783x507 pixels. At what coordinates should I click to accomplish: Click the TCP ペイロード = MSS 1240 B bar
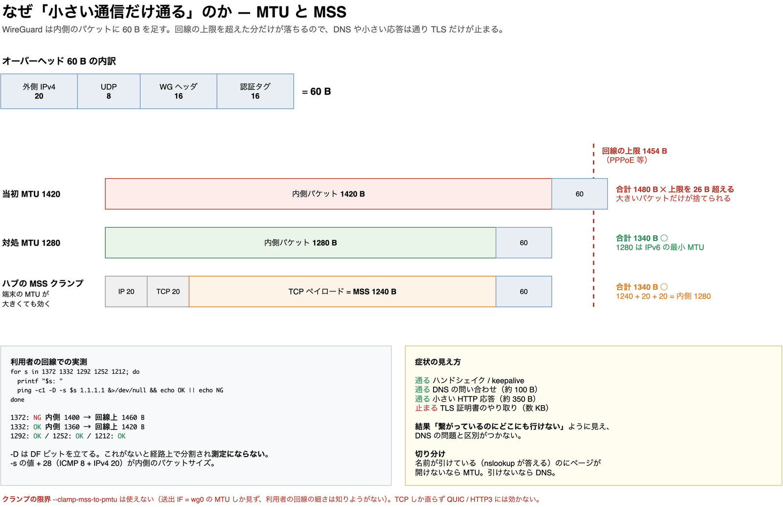(343, 292)
